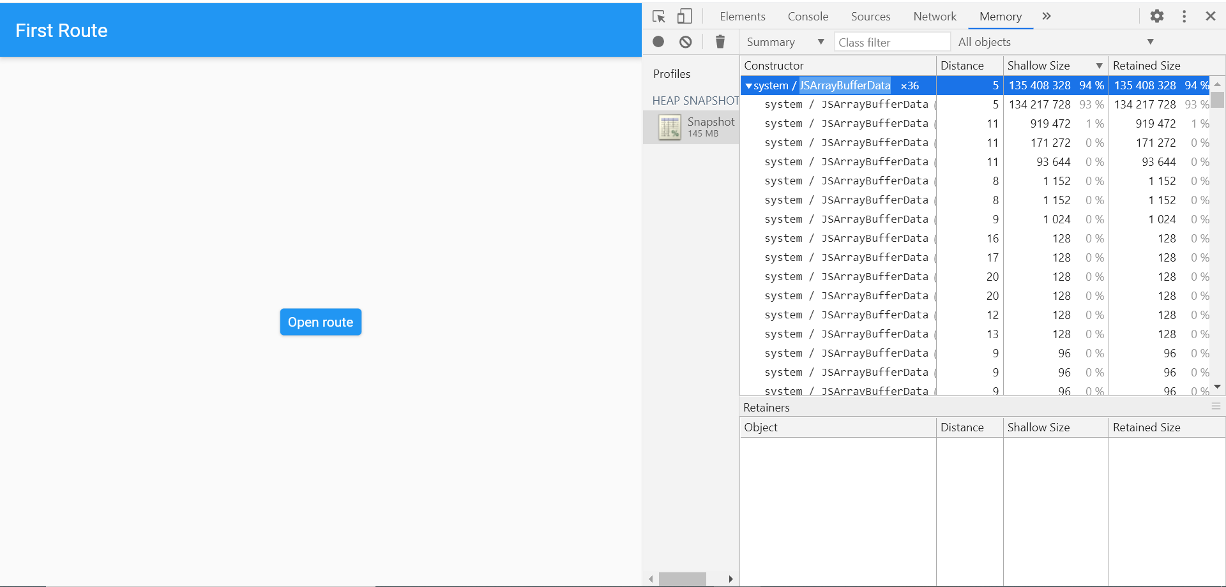Viewport: 1226px width, 587px height.
Task: Delete the snapshot using the trash icon
Action: pyautogui.click(x=720, y=41)
